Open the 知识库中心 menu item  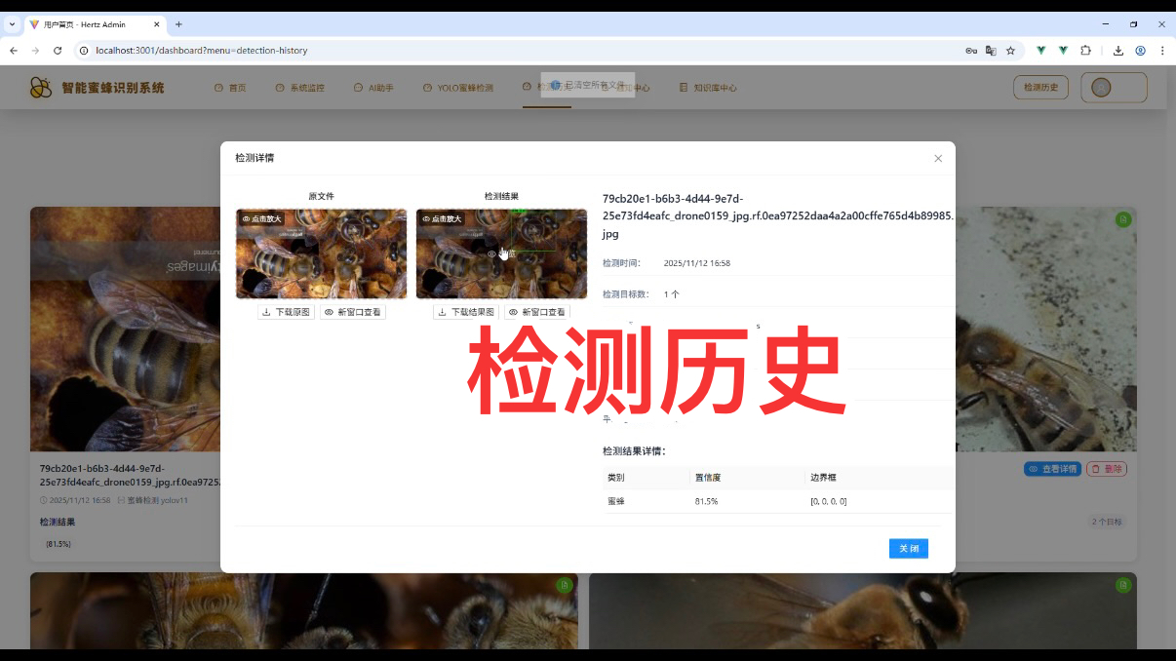(x=708, y=88)
